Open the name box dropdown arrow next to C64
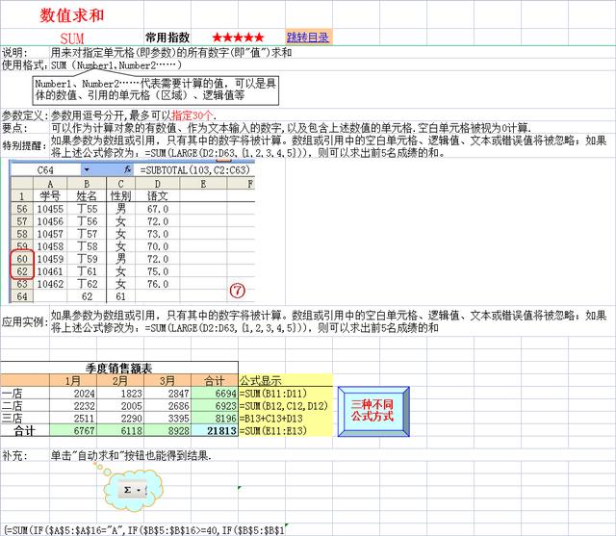616x536 pixels. pos(87,169)
